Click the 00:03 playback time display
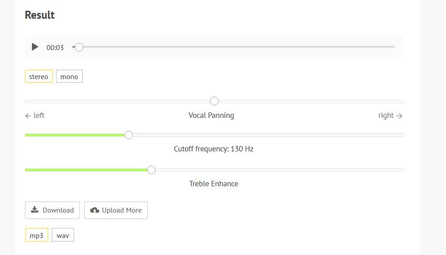446x255 pixels. point(55,47)
